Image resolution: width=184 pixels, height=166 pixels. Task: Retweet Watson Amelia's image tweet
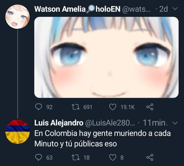pos(76,107)
